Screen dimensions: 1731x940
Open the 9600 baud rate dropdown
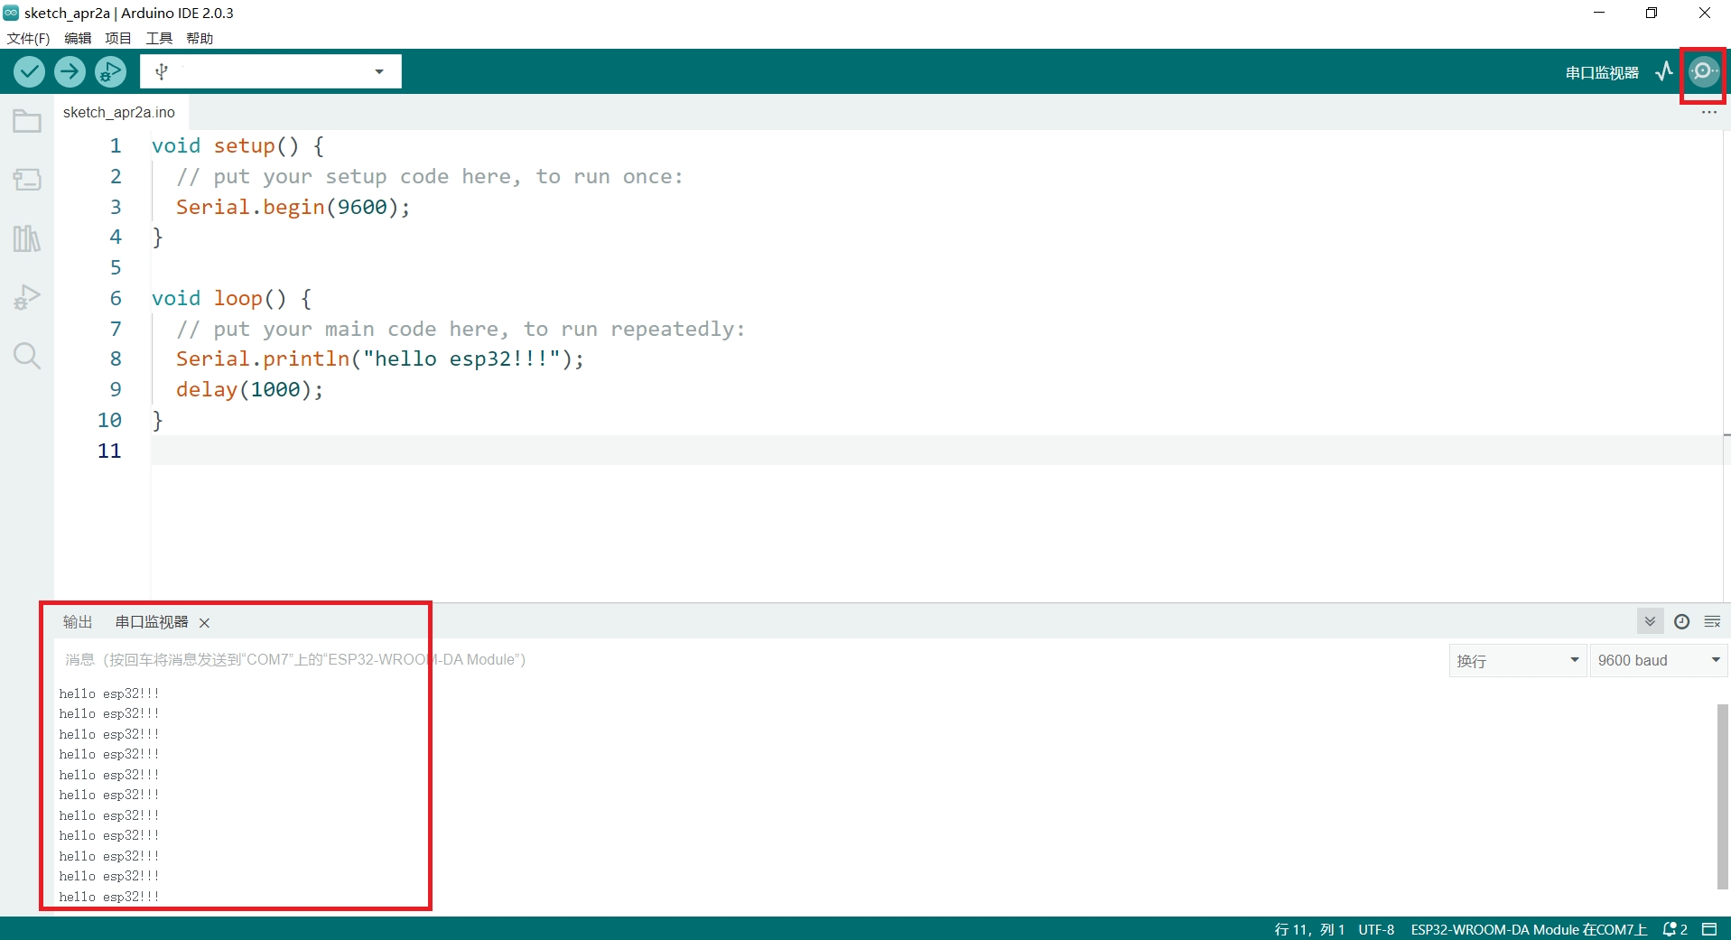[1658, 660]
